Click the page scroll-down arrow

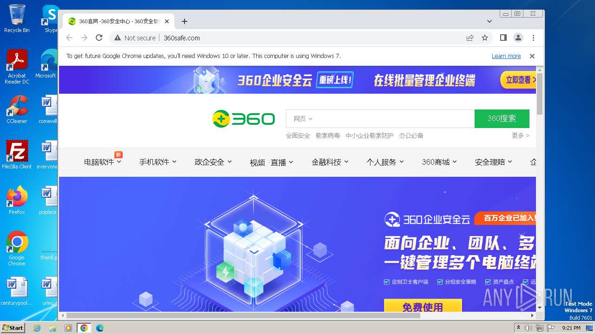[x=540, y=308]
